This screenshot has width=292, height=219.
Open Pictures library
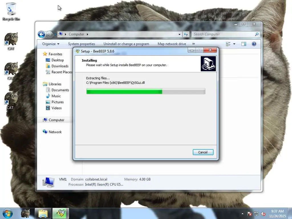(58, 102)
